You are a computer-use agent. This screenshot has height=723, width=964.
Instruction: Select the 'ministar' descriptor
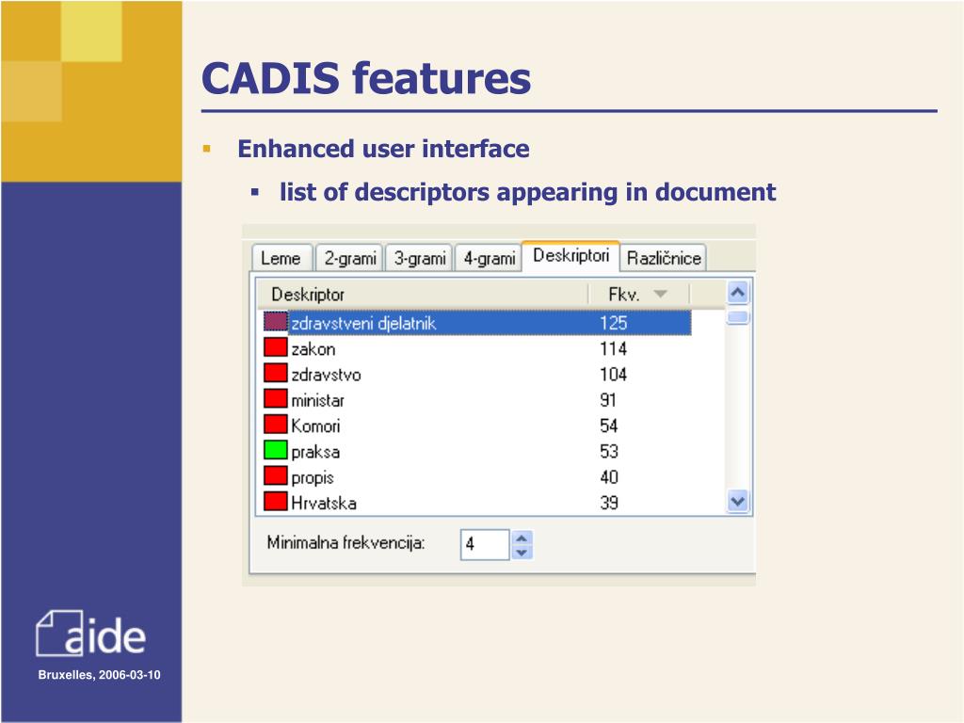[x=317, y=401]
